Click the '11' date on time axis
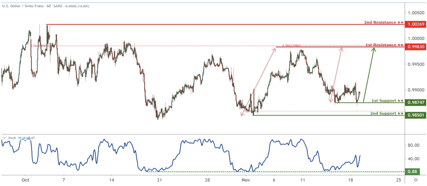 coord(303,180)
